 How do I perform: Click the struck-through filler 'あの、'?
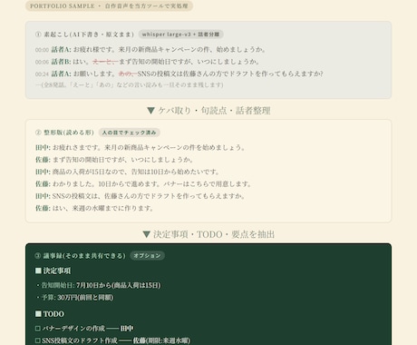[x=128, y=74]
